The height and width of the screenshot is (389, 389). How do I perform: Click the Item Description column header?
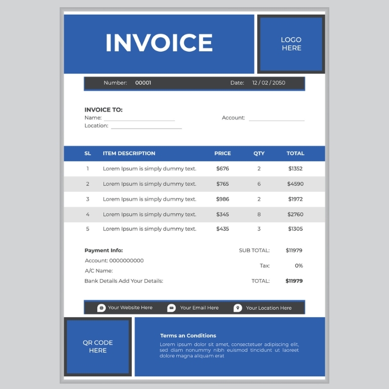pos(129,153)
